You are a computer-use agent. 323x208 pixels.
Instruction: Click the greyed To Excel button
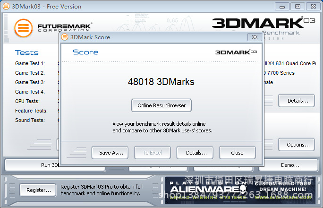pos(153,153)
